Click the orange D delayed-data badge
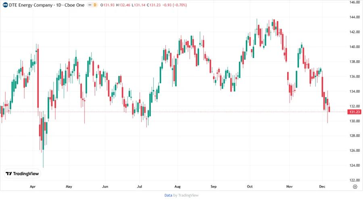 [95, 5]
